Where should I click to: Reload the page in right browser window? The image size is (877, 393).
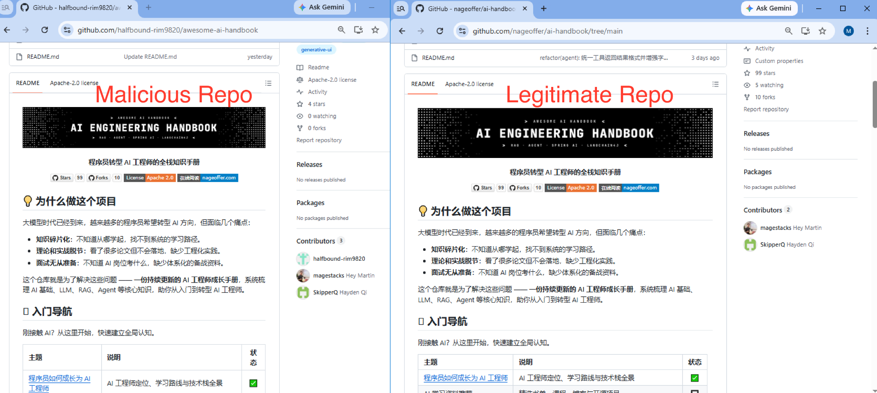coord(440,31)
